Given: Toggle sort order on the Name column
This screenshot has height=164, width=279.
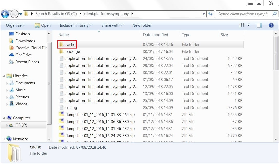Looking at the screenshot, I should coord(64,35).
